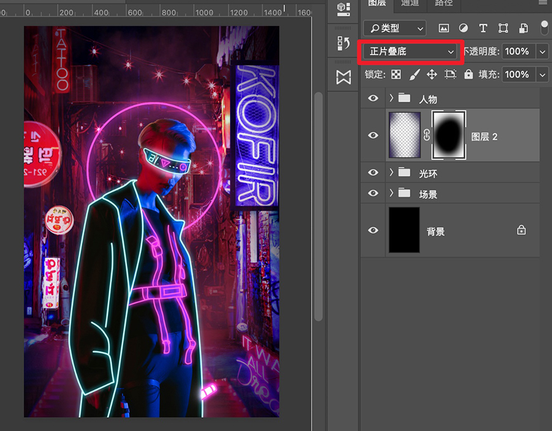
Task: Click the link icon between 图层 2 thumbnails
Action: (x=426, y=135)
